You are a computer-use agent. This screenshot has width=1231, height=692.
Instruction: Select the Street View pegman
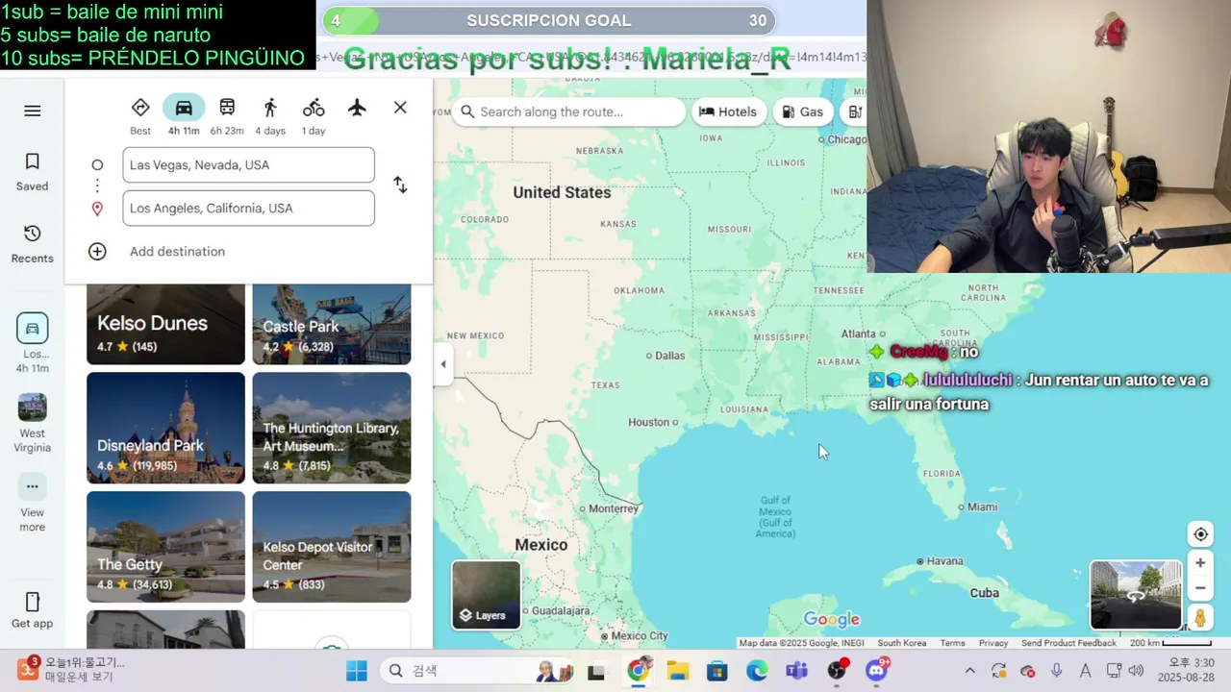pyautogui.click(x=1200, y=617)
